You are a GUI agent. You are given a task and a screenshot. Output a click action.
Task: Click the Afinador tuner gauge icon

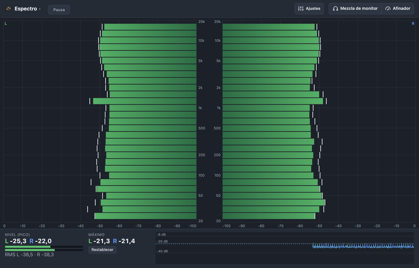pos(388,9)
